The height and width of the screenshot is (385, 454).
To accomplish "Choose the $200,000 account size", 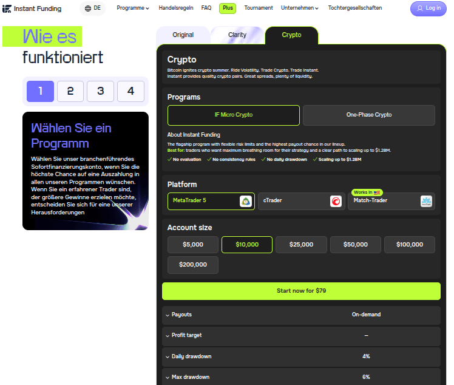I will pos(193,265).
